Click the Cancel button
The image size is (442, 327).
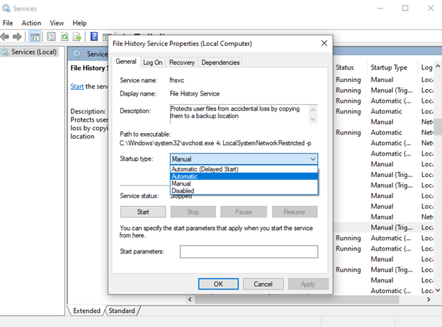coord(263,284)
